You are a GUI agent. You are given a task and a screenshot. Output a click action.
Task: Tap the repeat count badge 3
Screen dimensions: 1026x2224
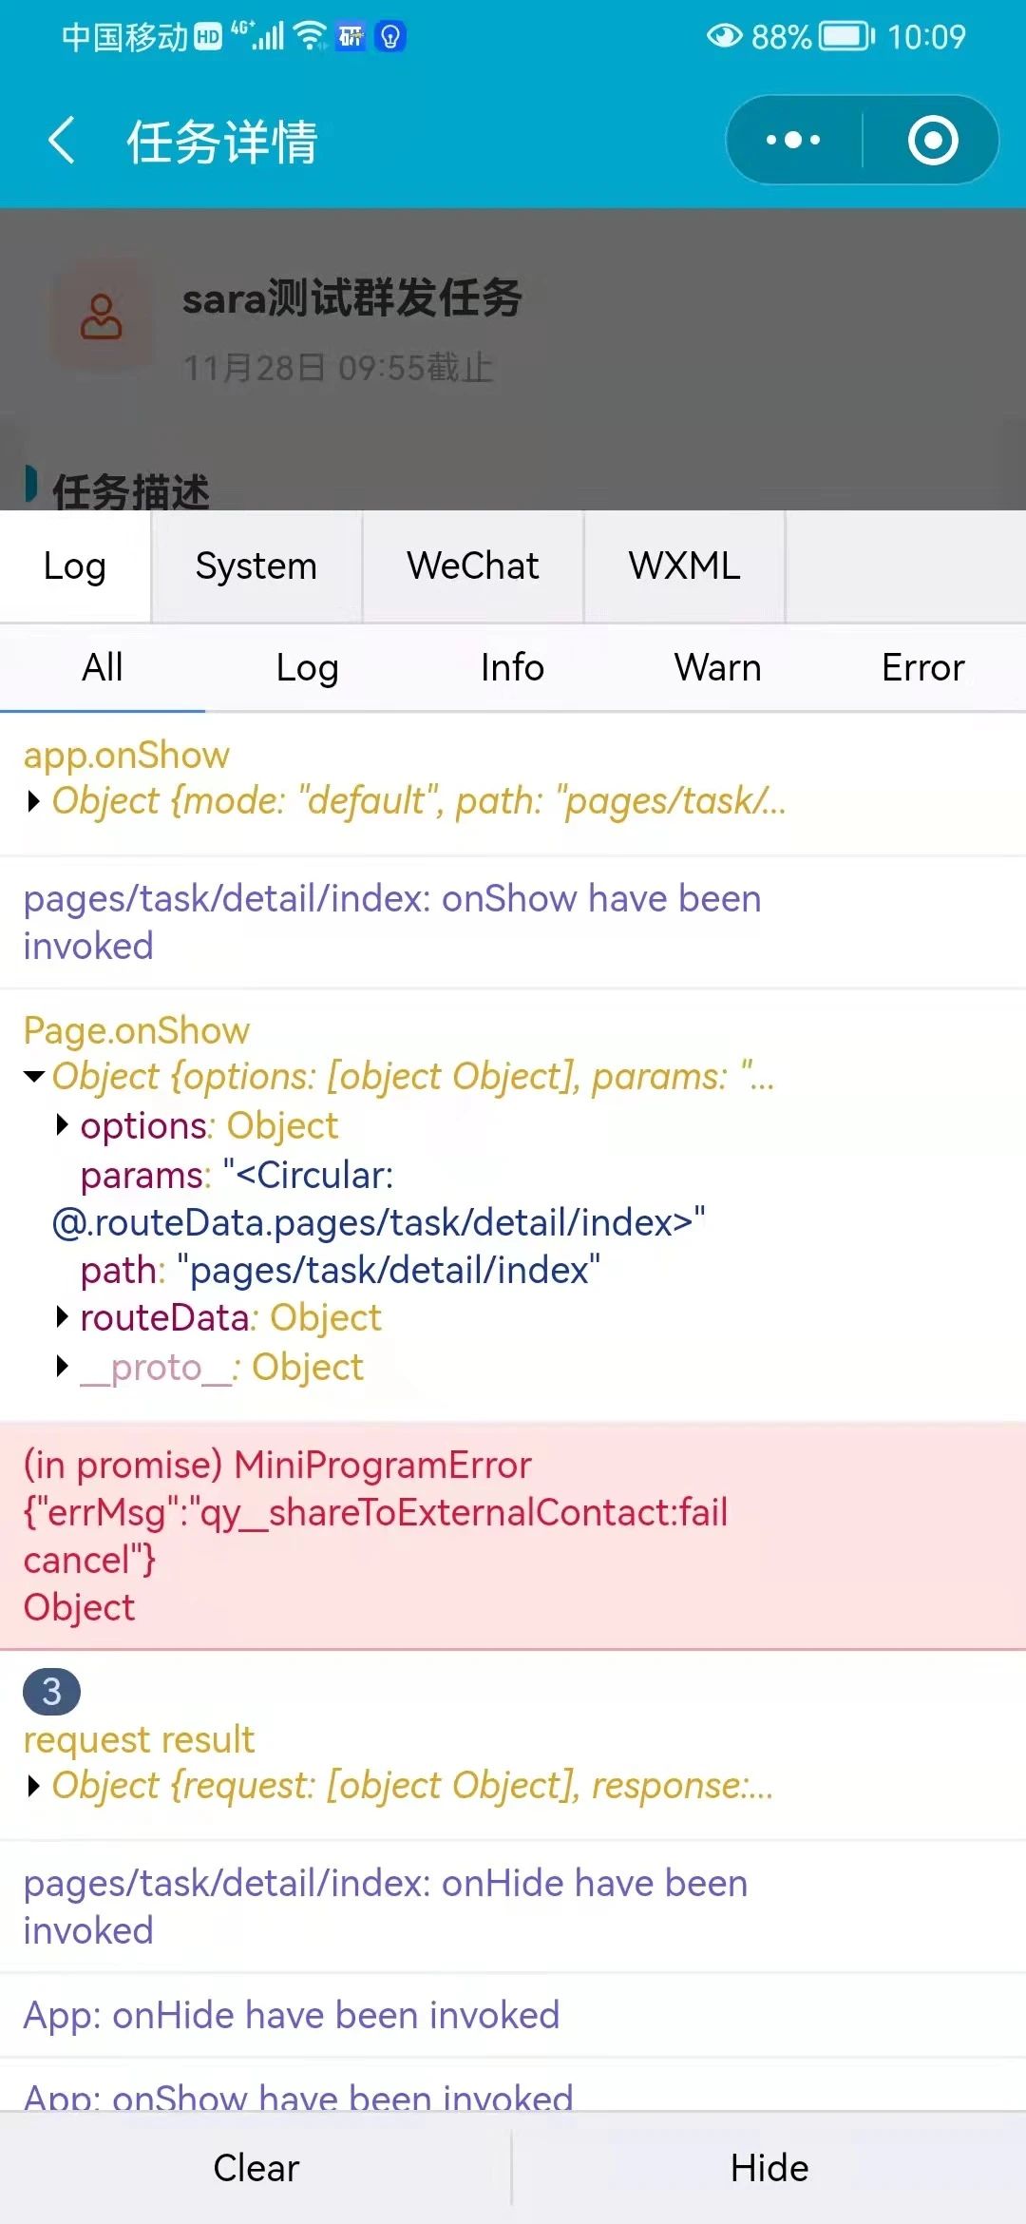[x=51, y=1692]
